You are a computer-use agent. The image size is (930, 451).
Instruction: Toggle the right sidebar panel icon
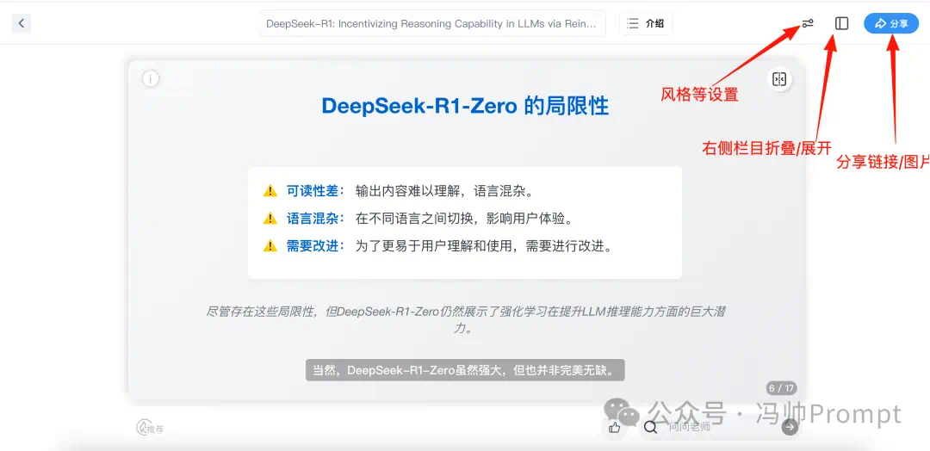point(841,24)
